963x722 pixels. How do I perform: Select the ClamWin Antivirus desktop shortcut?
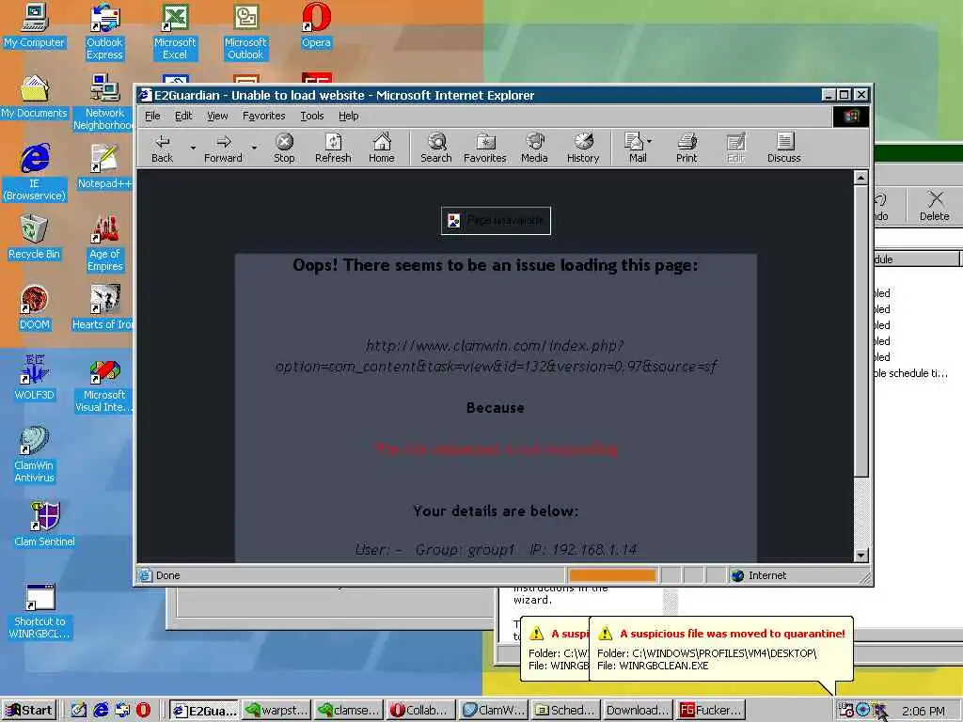34,456
